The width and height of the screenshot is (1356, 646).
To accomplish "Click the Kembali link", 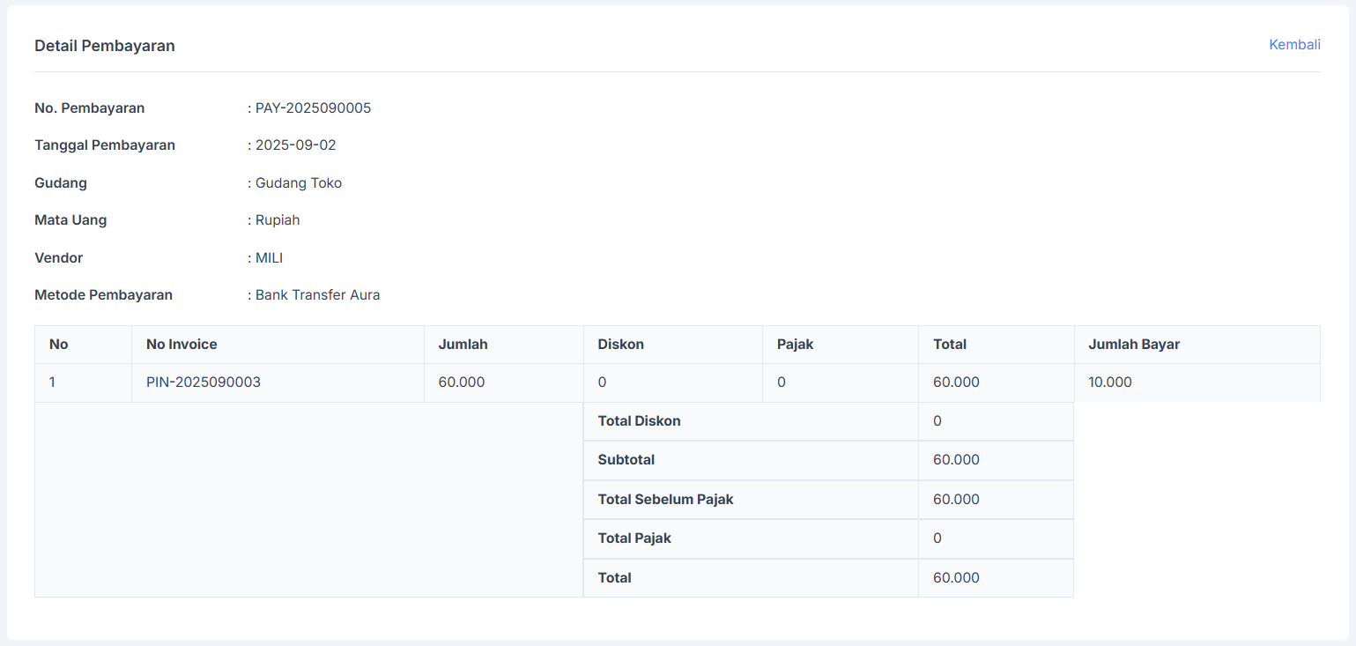I will [x=1293, y=45].
